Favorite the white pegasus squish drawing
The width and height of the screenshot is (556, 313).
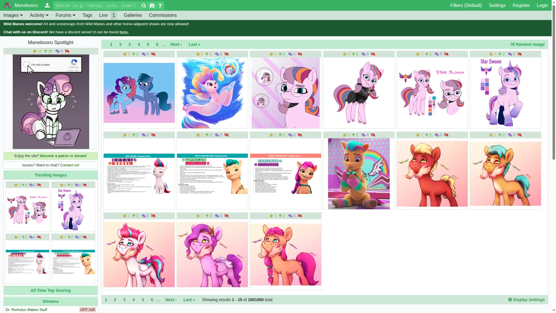(125, 216)
